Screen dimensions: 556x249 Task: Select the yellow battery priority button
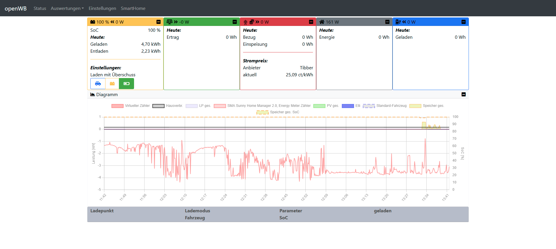[x=112, y=84]
